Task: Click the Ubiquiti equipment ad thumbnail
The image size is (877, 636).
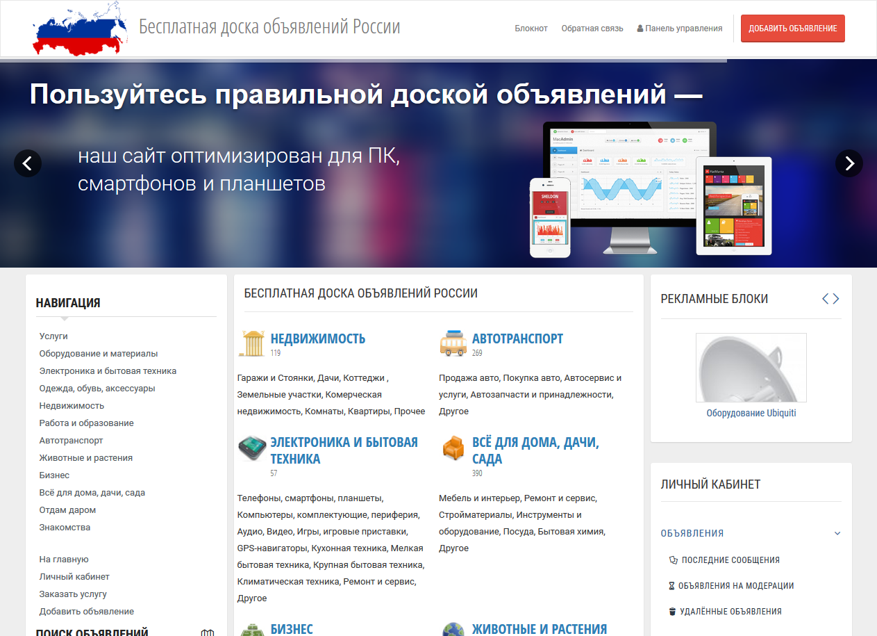Action: coord(751,368)
